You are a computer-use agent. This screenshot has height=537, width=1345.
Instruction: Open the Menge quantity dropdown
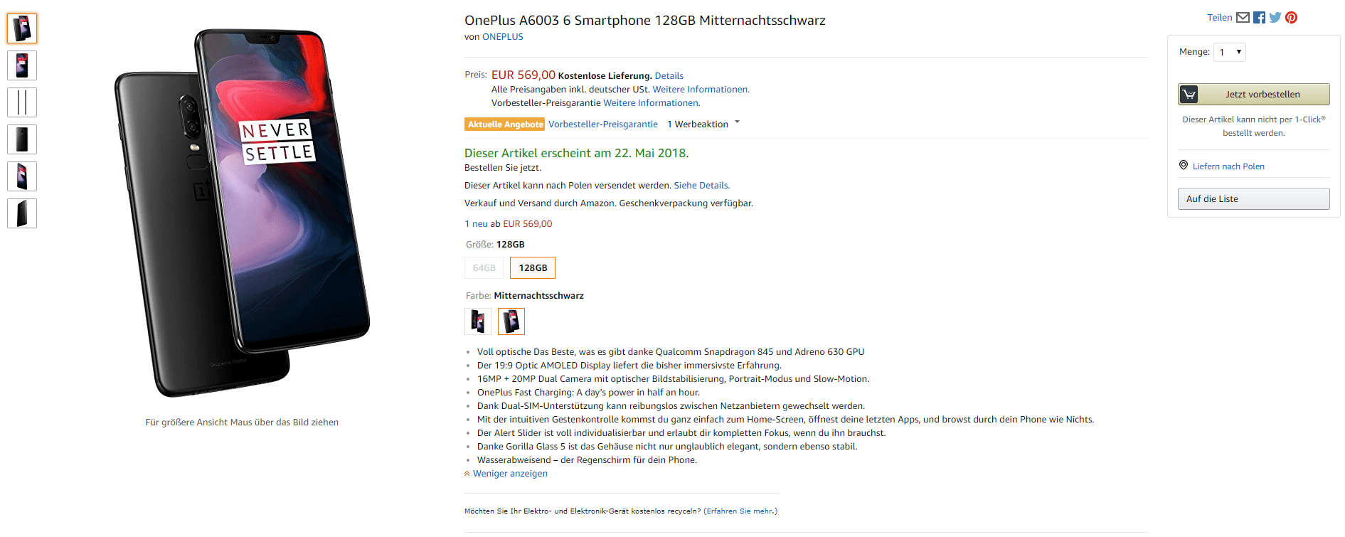click(x=1230, y=52)
